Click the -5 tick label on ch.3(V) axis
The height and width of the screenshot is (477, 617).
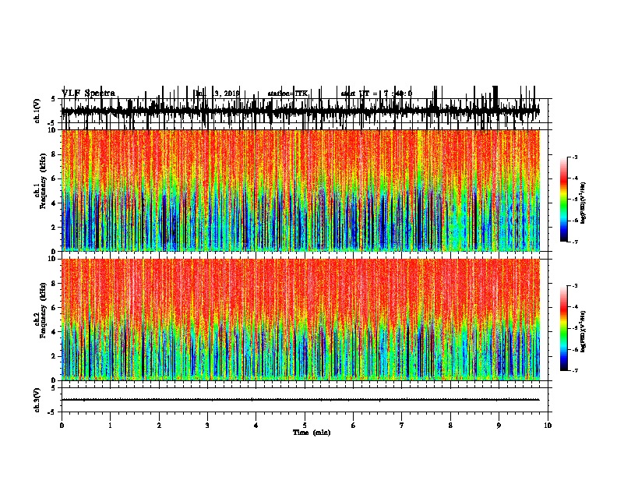52,412
